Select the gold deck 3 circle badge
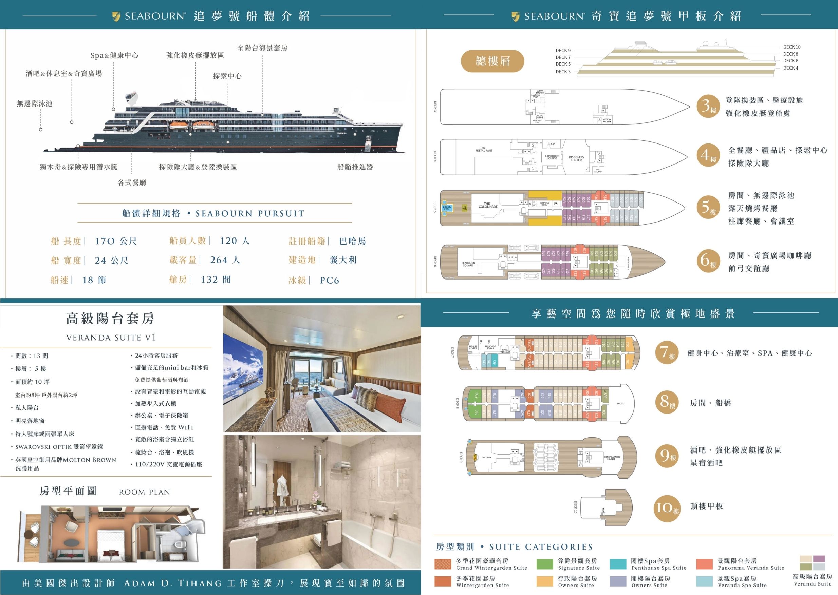This screenshot has height=595, width=838. pyautogui.click(x=708, y=106)
